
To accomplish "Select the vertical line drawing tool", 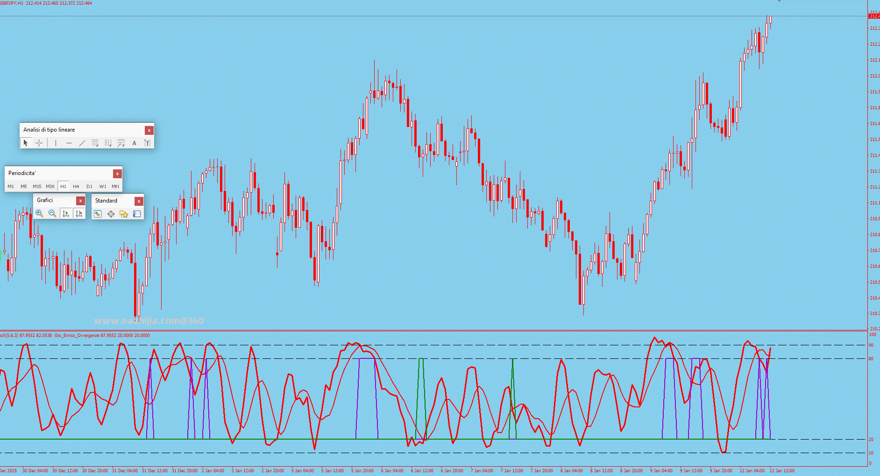I will 56,143.
